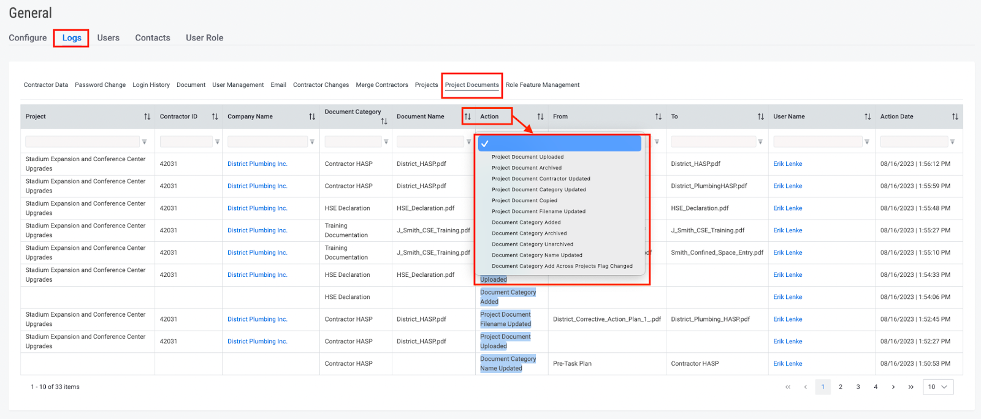Switch to the Users tab

[x=109, y=38]
